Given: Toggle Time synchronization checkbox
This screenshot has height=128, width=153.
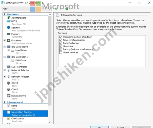Looking at the screenshot, I should pyautogui.click(x=61, y=40).
